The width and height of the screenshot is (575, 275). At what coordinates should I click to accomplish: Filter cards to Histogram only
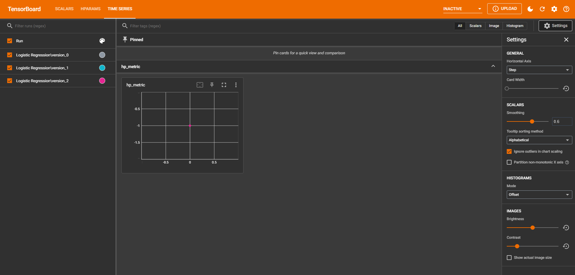pyautogui.click(x=515, y=26)
